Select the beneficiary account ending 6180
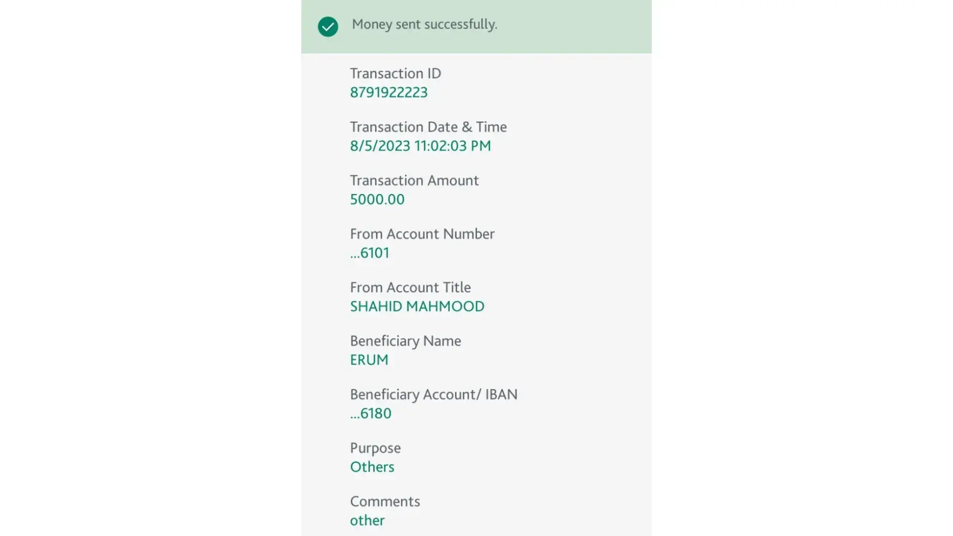The height and width of the screenshot is (536, 953). 371,414
